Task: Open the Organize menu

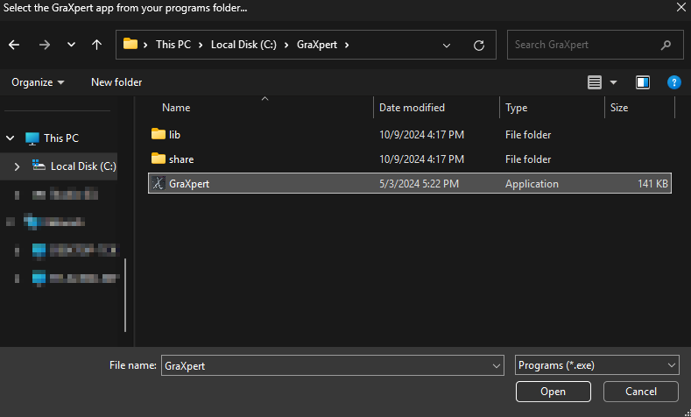Action: [x=38, y=82]
